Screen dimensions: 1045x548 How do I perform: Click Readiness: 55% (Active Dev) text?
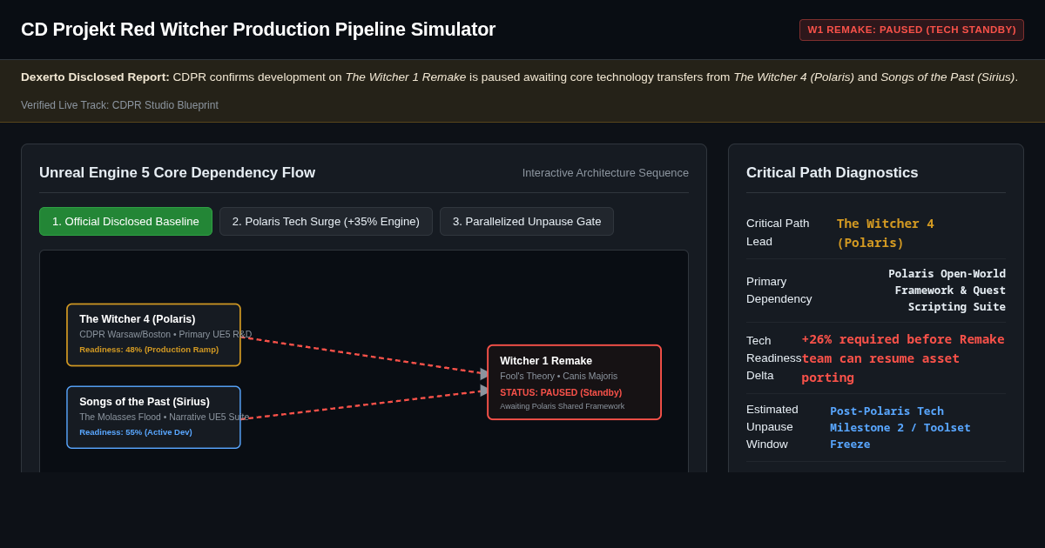[136, 432]
